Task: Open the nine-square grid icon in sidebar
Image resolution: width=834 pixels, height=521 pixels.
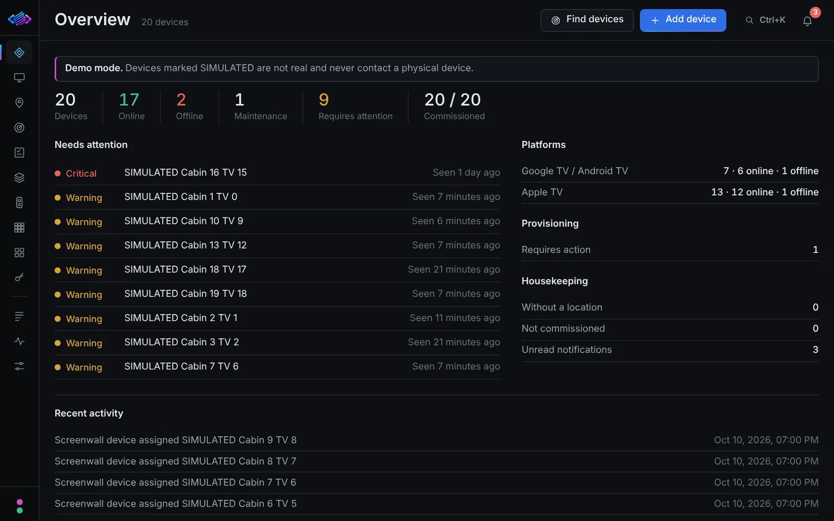Action: [x=19, y=228]
